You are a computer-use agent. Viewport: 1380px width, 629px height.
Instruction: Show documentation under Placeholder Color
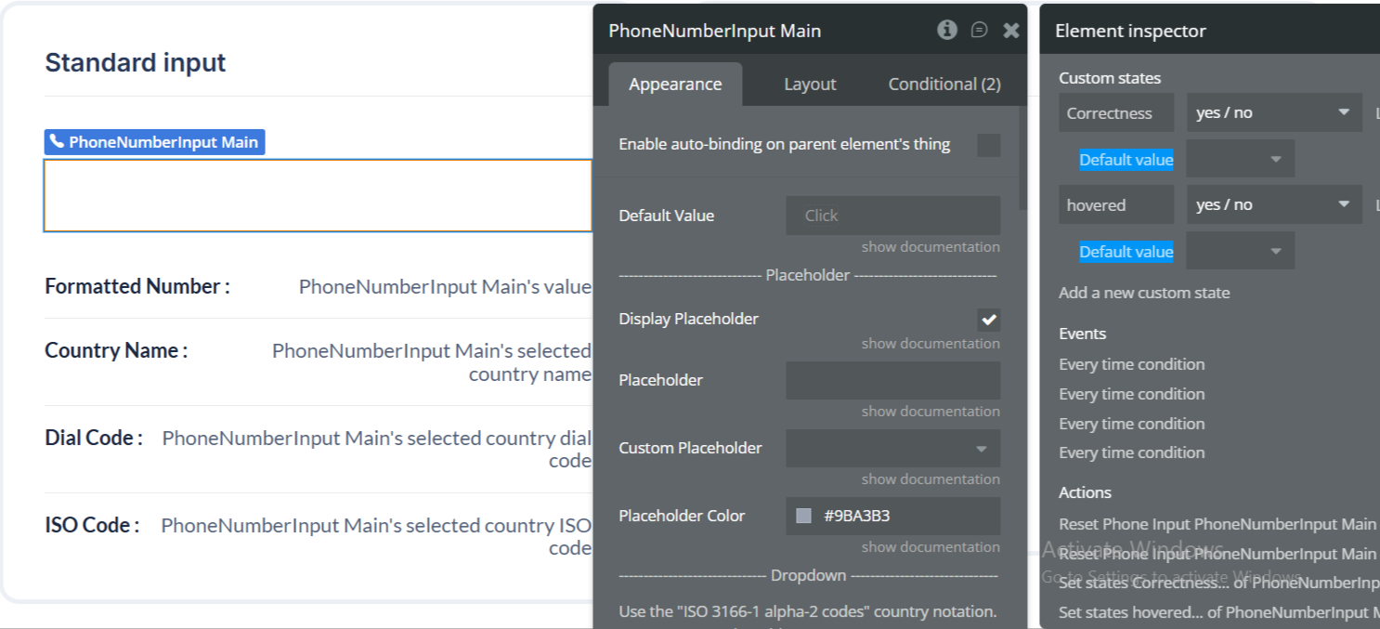pos(931,547)
